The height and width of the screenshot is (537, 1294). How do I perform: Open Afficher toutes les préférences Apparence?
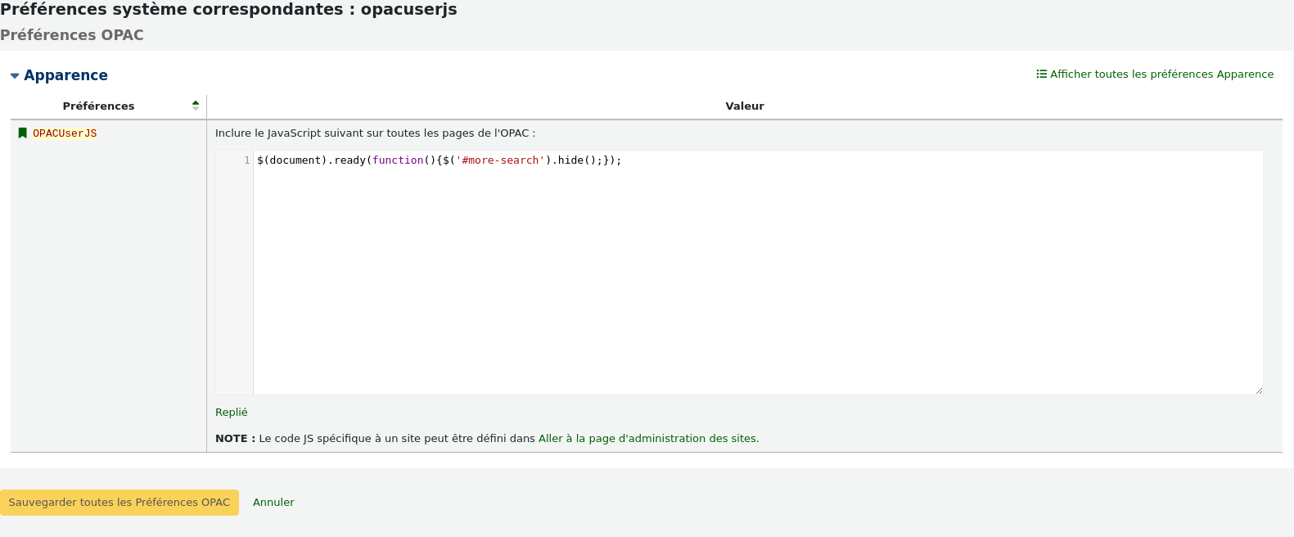click(1161, 74)
